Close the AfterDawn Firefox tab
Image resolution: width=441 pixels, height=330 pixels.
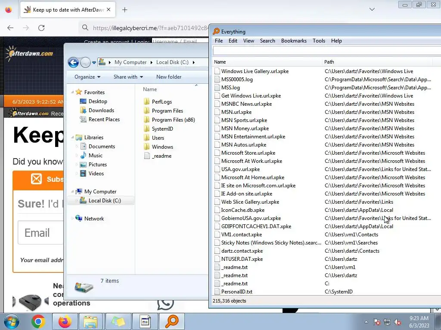(109, 9)
